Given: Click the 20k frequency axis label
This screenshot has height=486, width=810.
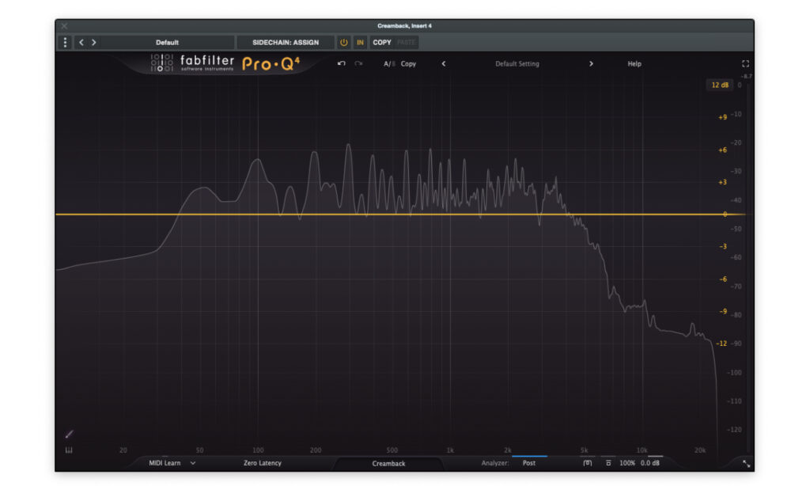Looking at the screenshot, I should (700, 450).
